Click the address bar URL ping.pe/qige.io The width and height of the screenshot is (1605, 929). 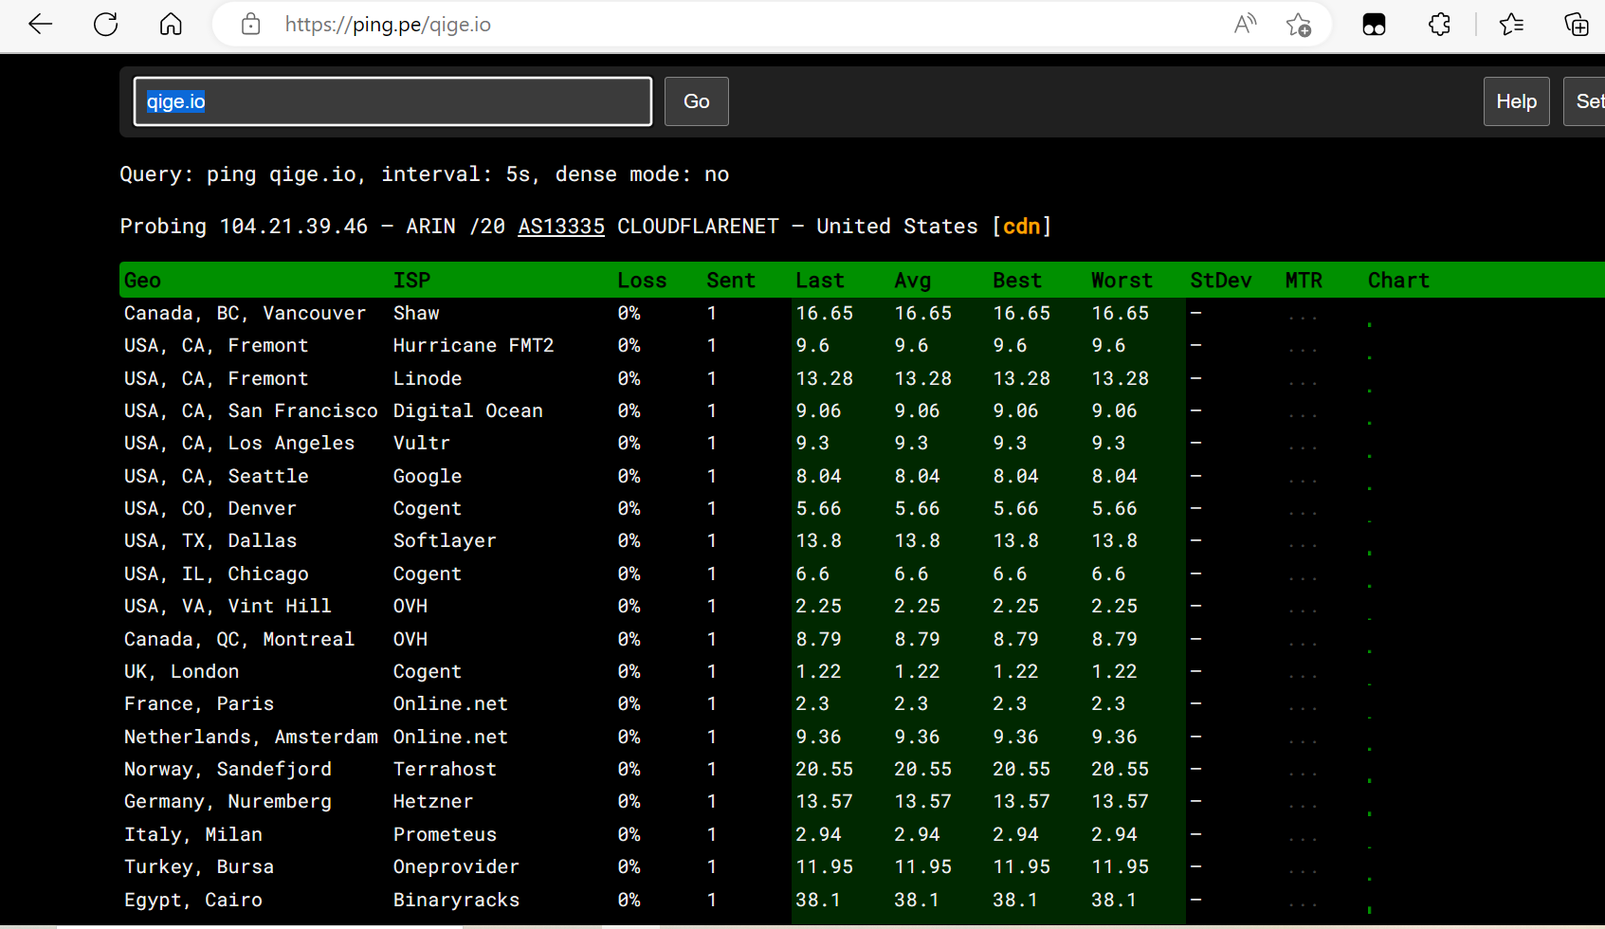coord(388,25)
